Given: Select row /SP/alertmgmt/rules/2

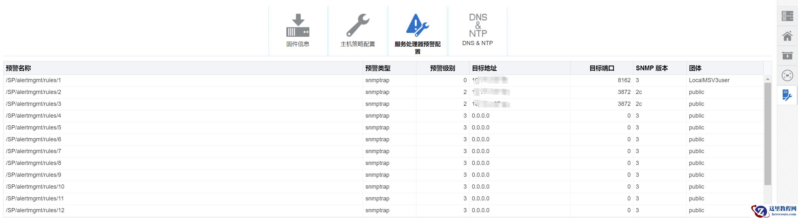Looking at the screenshot, I should click(x=384, y=92).
